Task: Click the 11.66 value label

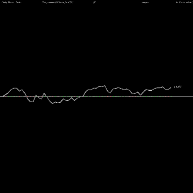Action: 178,86
